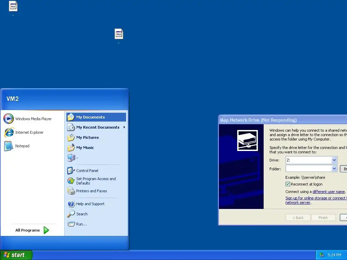
Task: Uncheck Reconnect at logon checkbox
Action: coord(288,184)
